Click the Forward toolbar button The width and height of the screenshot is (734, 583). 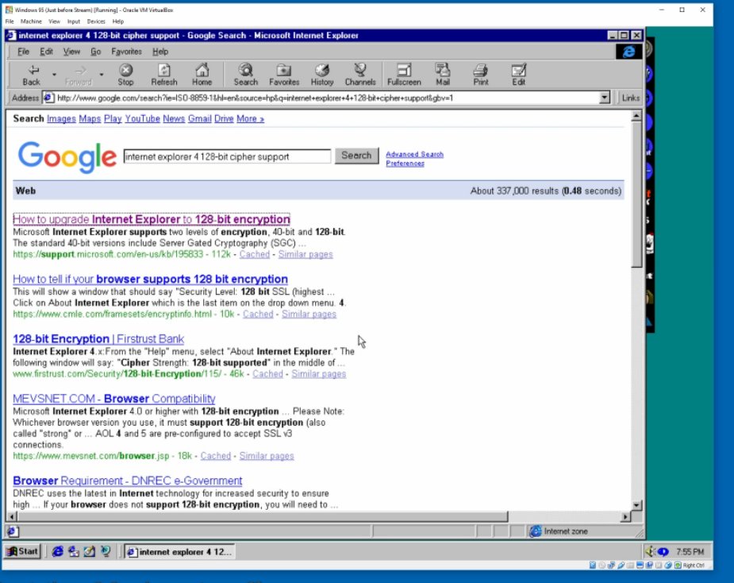click(x=79, y=75)
